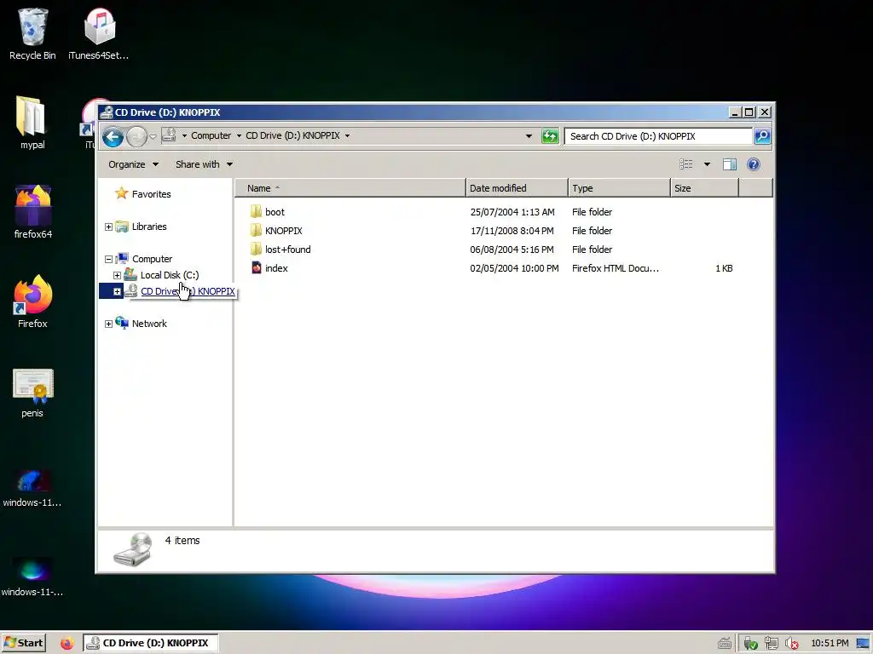Open the Organize menu
873x654 pixels.
click(x=133, y=164)
